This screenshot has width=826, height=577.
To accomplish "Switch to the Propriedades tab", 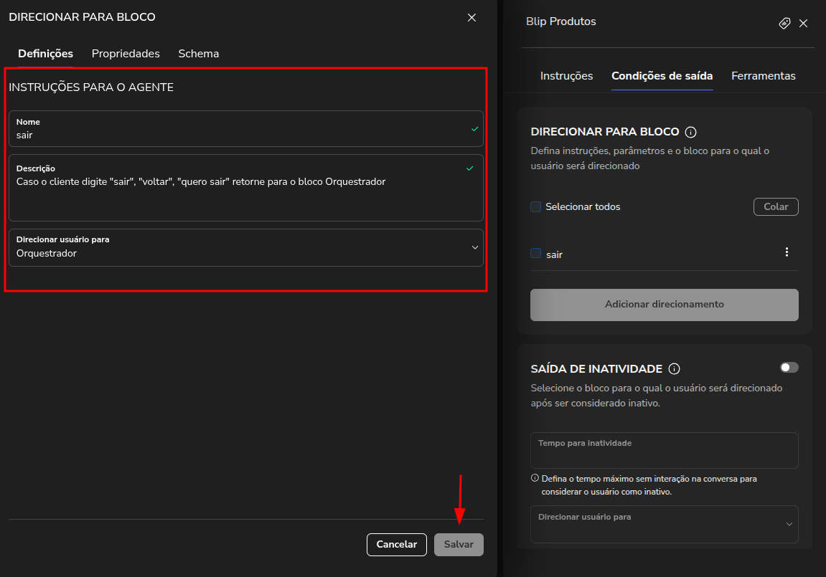I will pyautogui.click(x=126, y=54).
